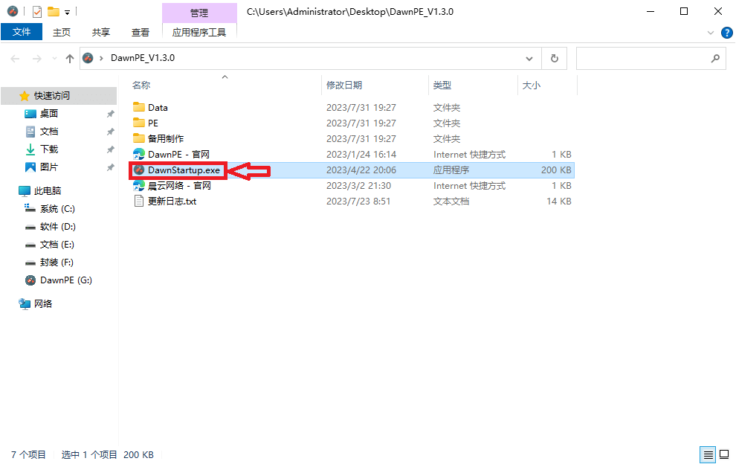The width and height of the screenshot is (736, 464).
Task: Refresh the folder using the refresh icon
Action: (554, 58)
